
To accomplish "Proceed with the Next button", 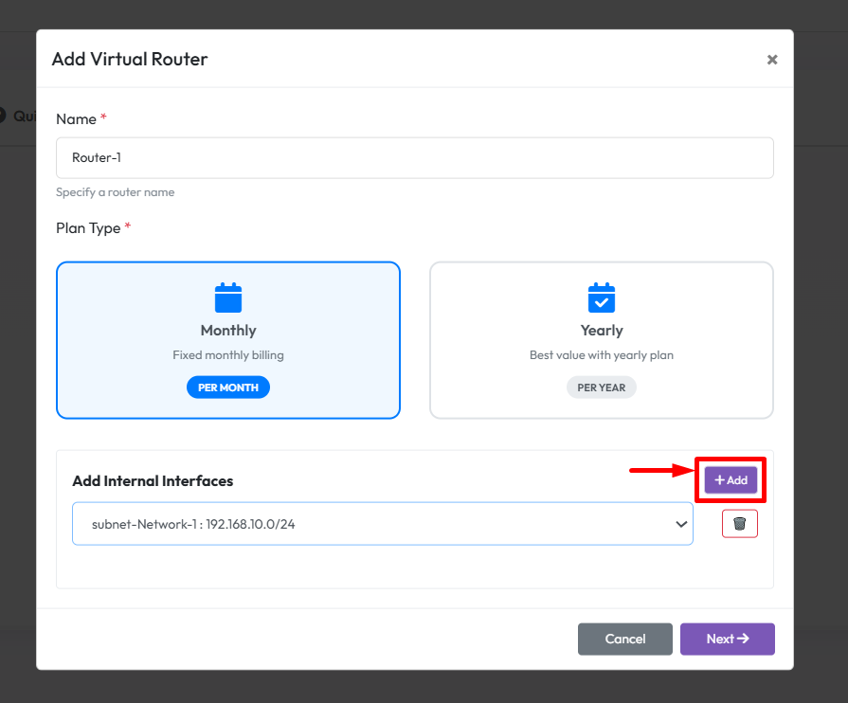I will 727,639.
